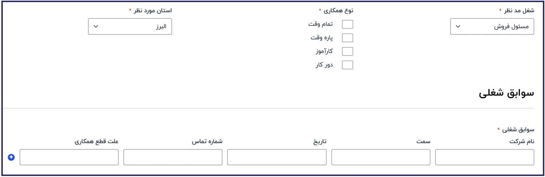Click the شماره تماس input field
The width and height of the screenshot is (545, 177).
pos(173,157)
